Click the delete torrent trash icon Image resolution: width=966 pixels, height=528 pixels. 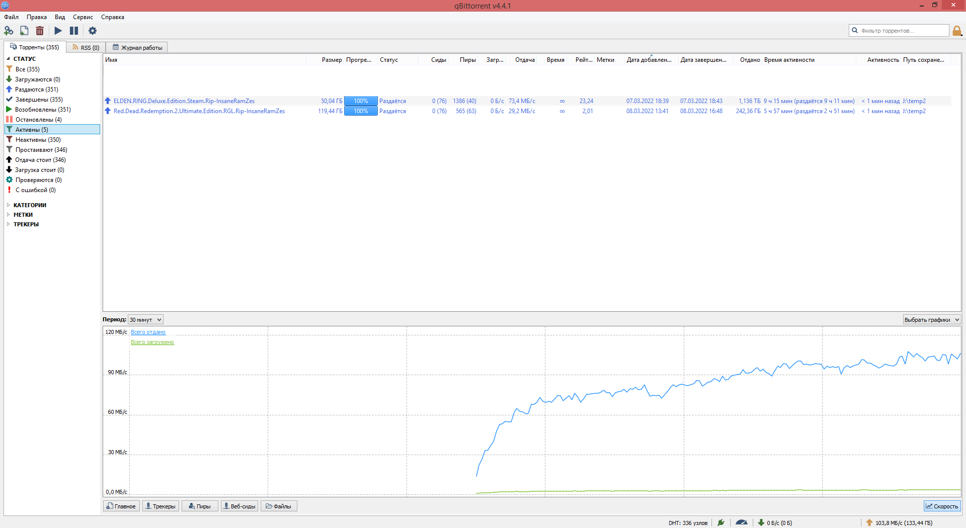40,31
